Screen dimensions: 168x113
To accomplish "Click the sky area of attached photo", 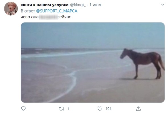I will pos(93,35).
